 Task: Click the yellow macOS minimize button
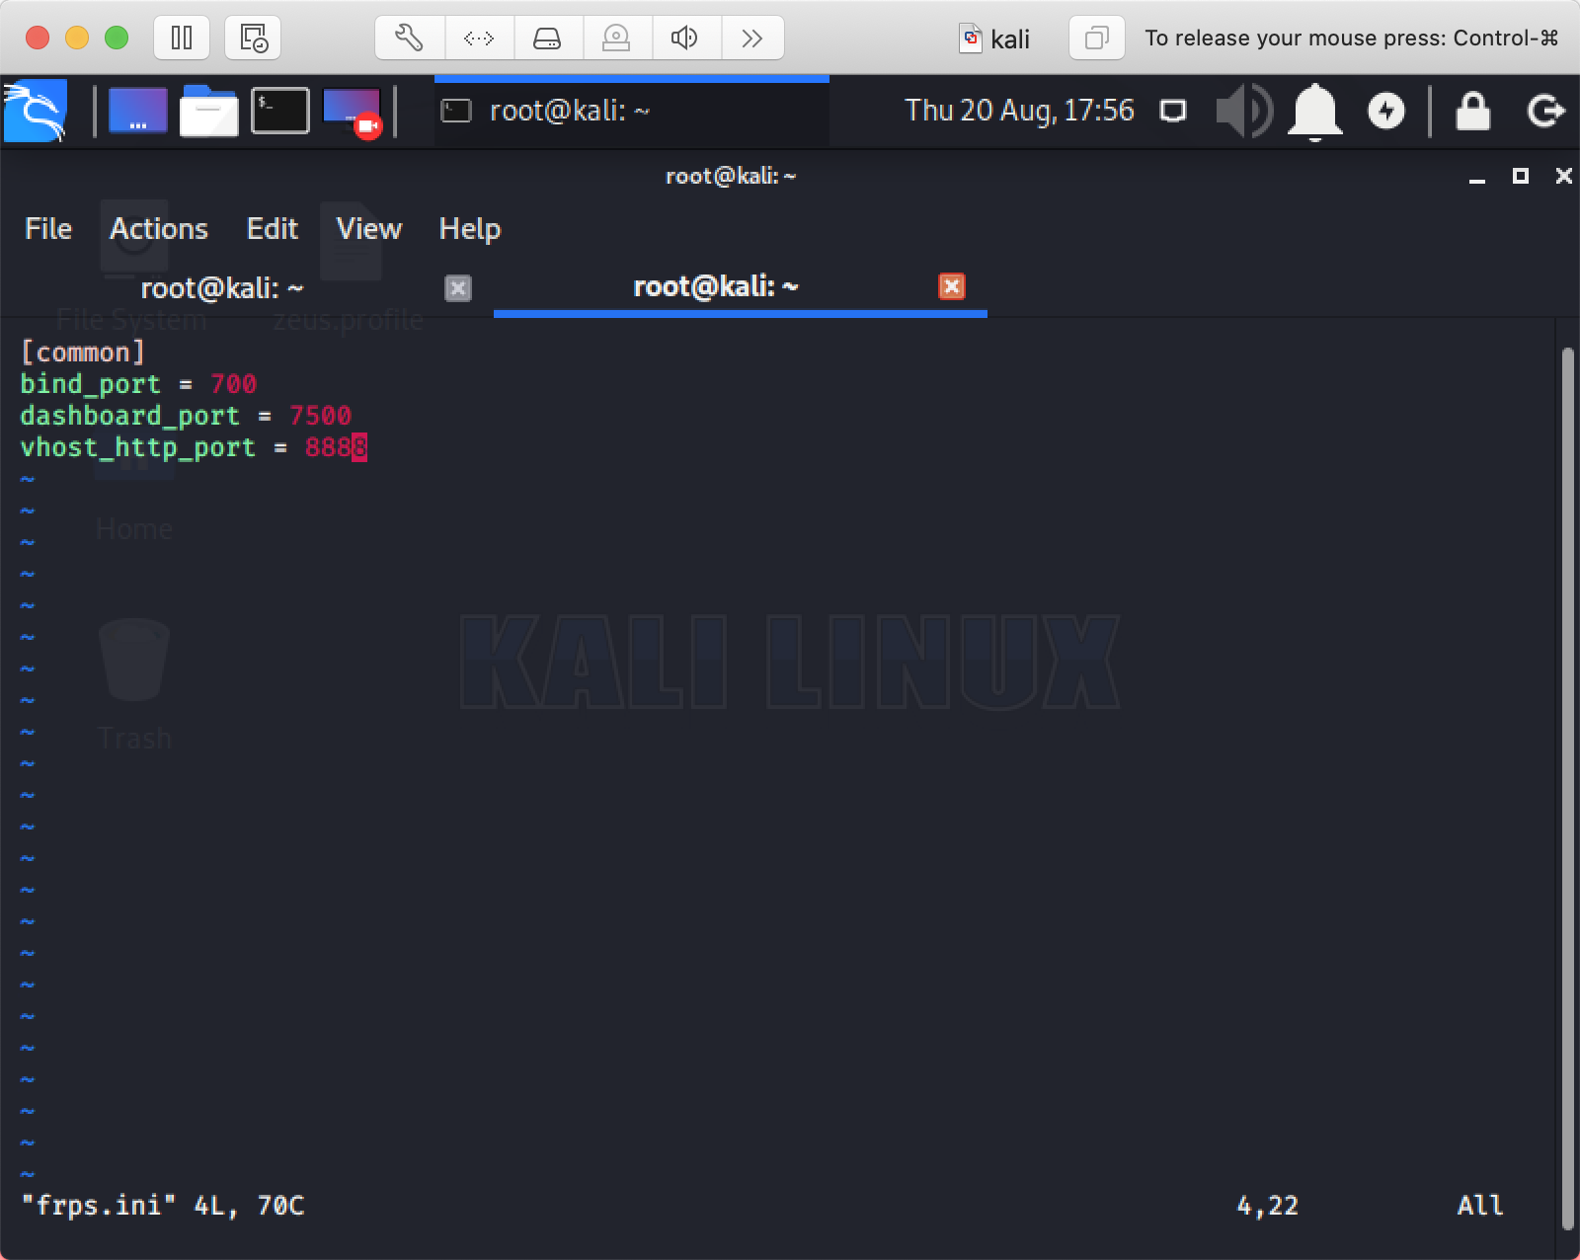pyautogui.click(x=77, y=38)
